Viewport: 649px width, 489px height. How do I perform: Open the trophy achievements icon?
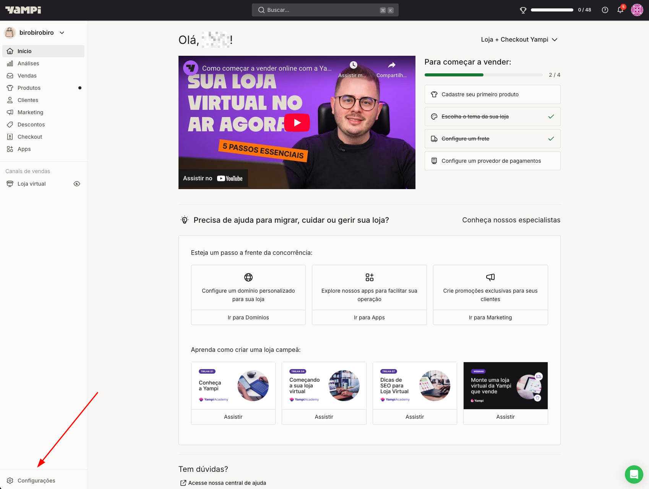(523, 10)
